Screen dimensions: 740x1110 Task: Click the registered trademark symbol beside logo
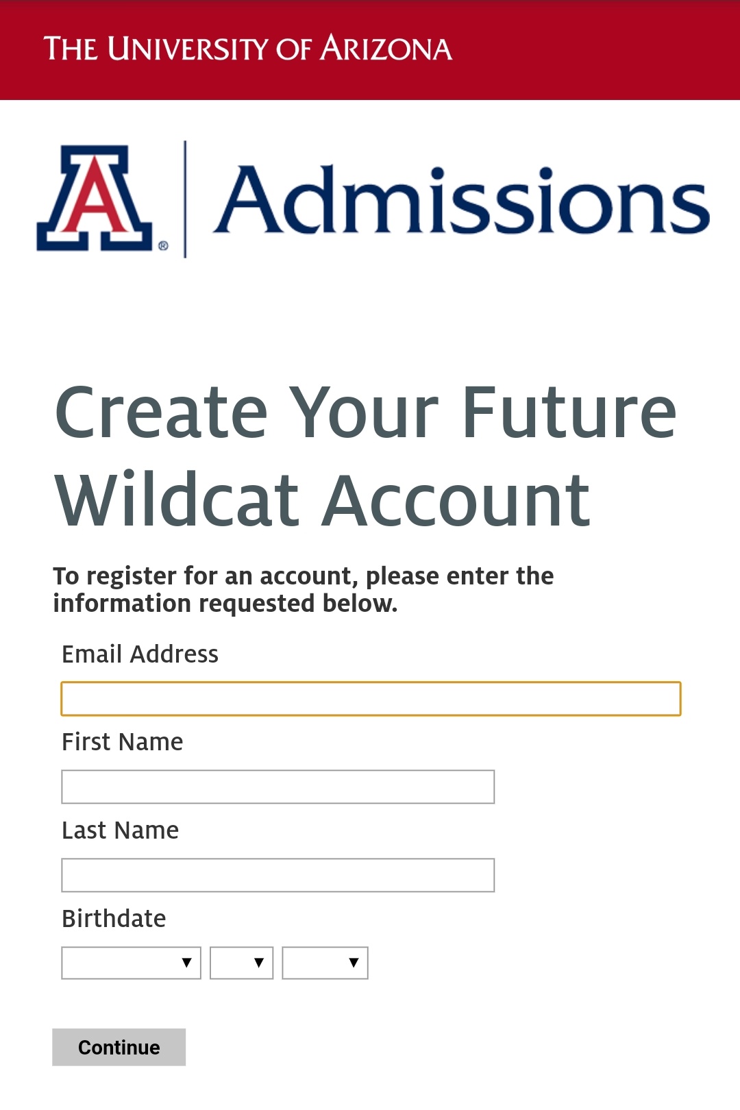pos(163,245)
